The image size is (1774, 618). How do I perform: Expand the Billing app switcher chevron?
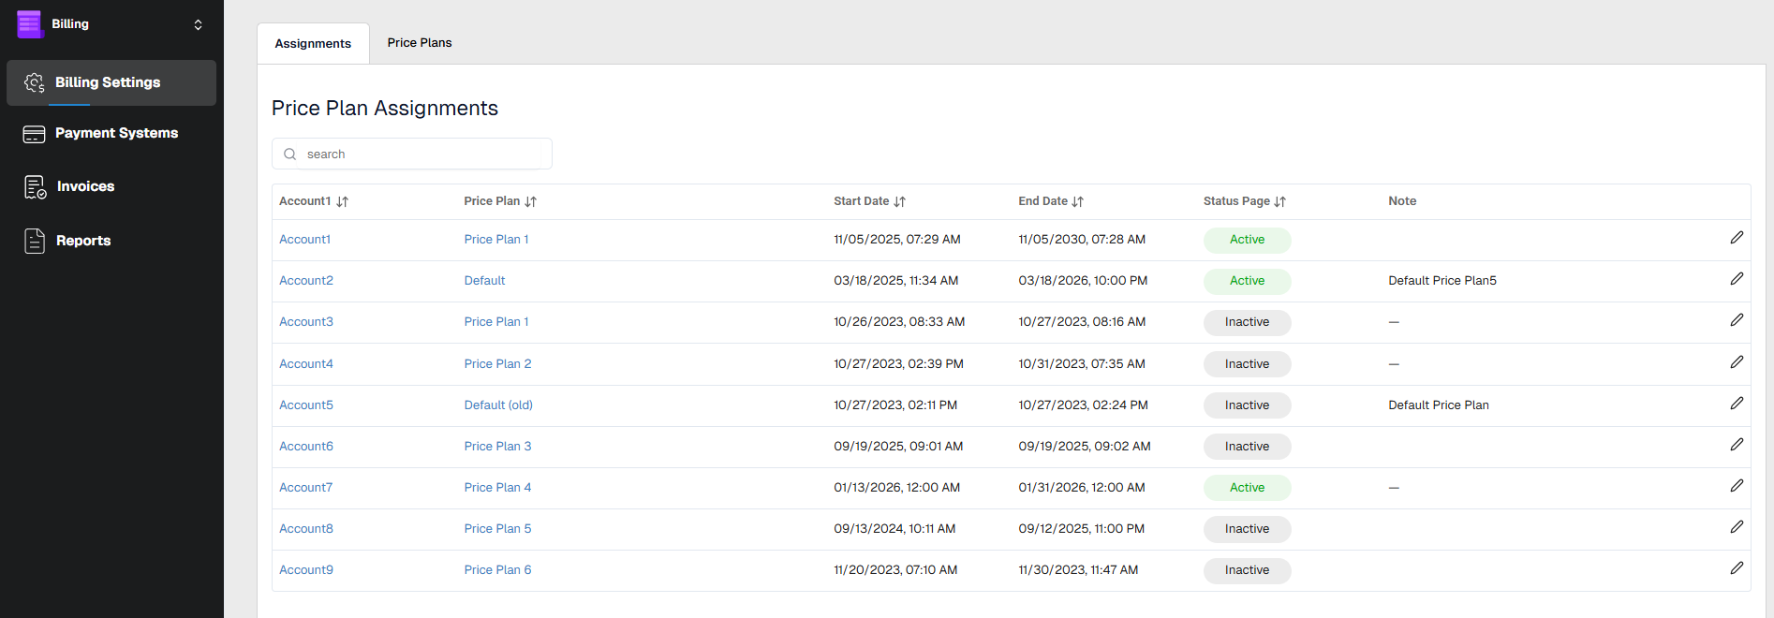pos(198,25)
